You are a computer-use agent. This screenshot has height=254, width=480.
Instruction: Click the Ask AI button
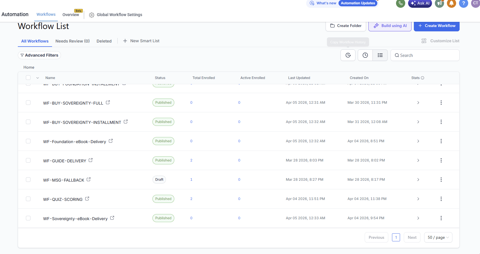[x=420, y=3]
